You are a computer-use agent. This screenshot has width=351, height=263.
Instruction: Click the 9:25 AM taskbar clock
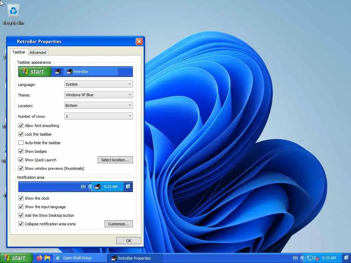pyautogui.click(x=329, y=258)
